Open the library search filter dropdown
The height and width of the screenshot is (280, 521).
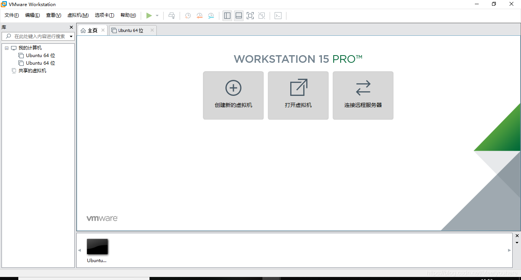pyautogui.click(x=71, y=37)
